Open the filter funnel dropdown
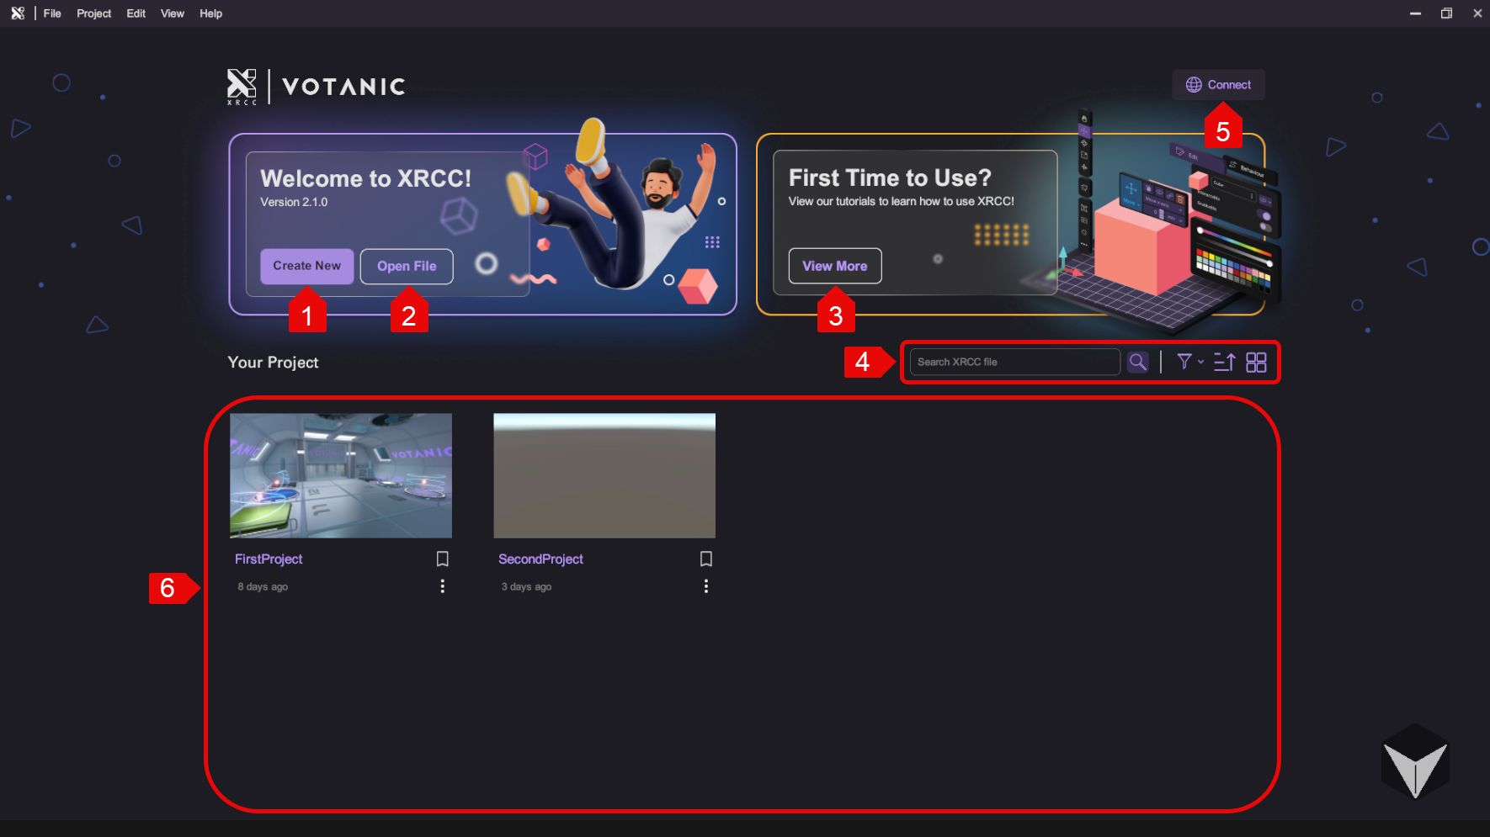 click(x=1188, y=362)
